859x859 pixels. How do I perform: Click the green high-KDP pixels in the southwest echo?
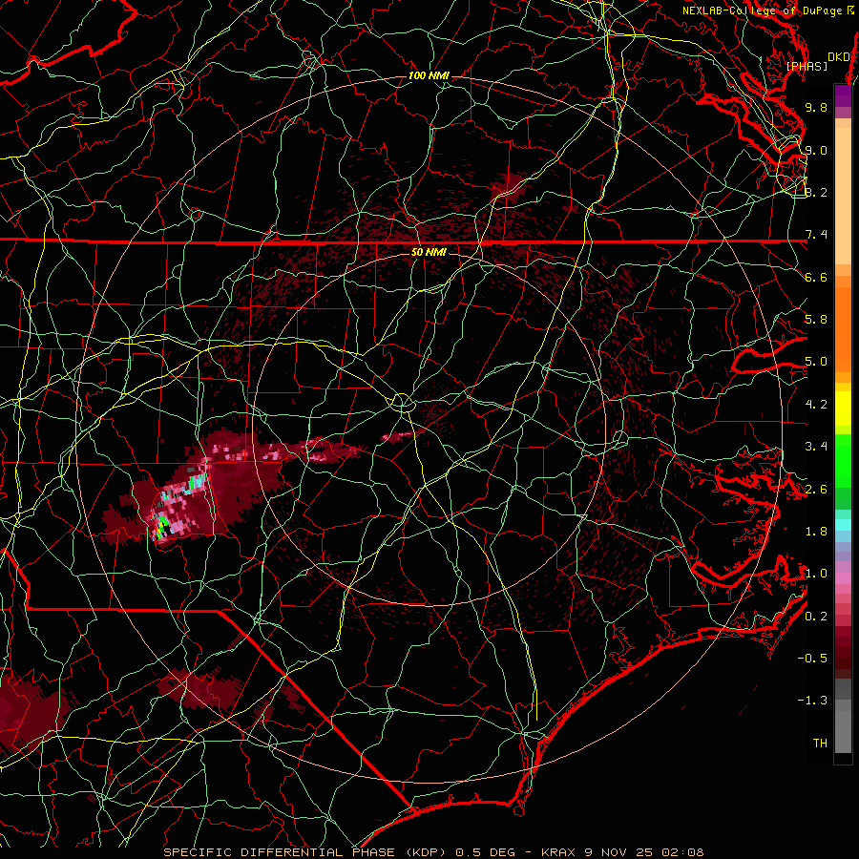[x=162, y=526]
